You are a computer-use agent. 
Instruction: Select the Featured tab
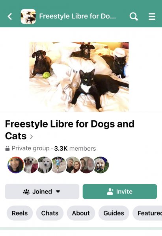(147, 213)
